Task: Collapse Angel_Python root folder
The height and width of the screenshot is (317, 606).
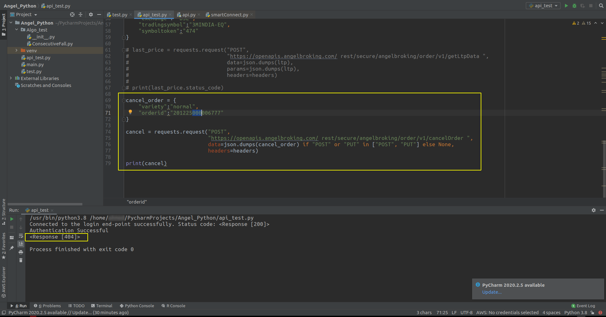Action: tap(11, 23)
